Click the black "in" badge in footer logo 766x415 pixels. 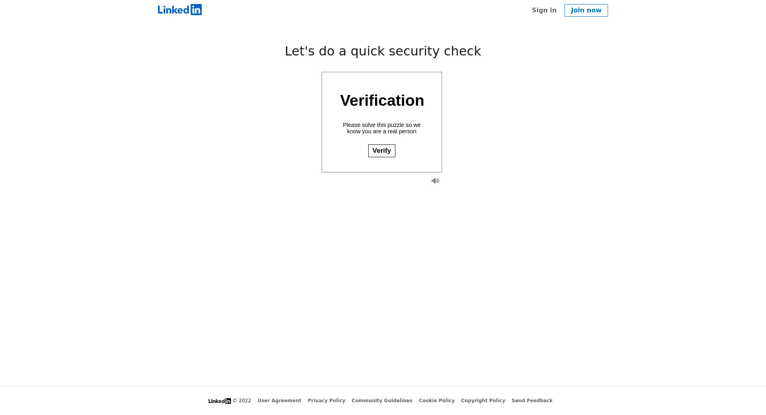228,401
